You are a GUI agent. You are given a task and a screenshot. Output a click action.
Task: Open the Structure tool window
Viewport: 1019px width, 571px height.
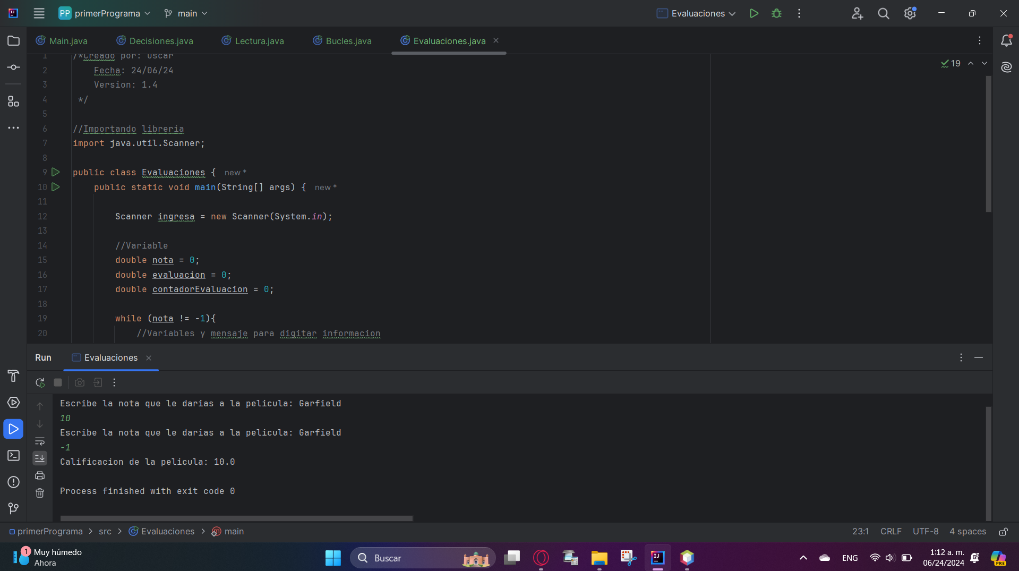click(13, 101)
